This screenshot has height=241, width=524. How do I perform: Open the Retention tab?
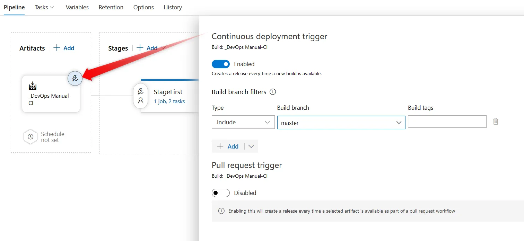[x=111, y=7]
